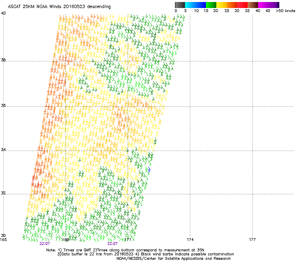This screenshot has height=261, width=297.
Task: Click the '0' legend speed label
Action: [x=176, y=11]
